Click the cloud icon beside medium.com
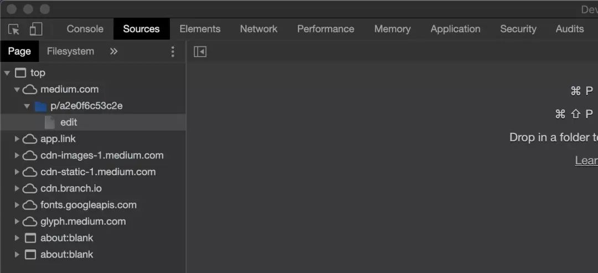The height and width of the screenshot is (273, 598). point(30,90)
